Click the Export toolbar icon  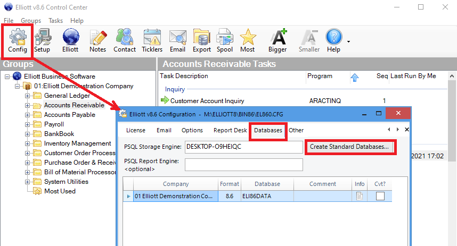[202, 41]
